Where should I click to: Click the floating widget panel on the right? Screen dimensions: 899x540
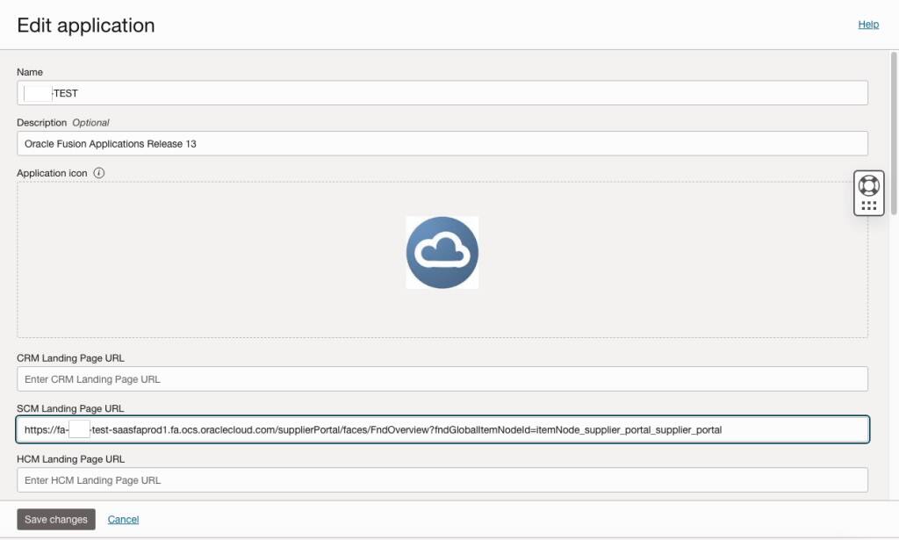tap(867, 193)
